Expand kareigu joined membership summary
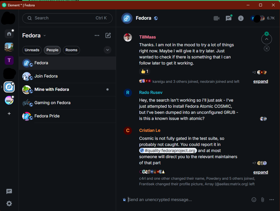This screenshot has height=211, width=280. tap(260, 81)
